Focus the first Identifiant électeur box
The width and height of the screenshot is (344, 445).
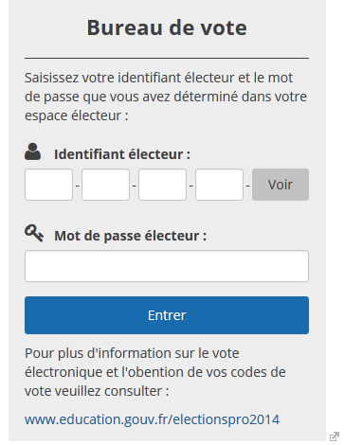click(48, 185)
